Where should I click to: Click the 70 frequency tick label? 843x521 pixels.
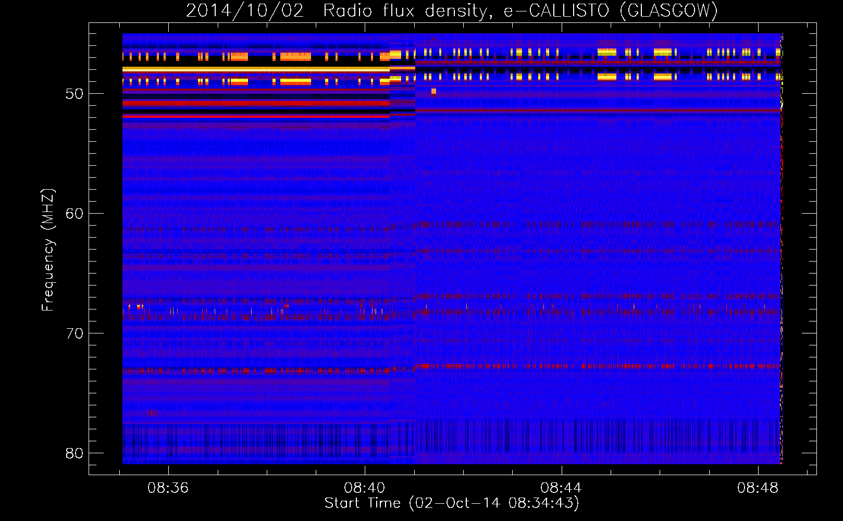click(x=75, y=333)
